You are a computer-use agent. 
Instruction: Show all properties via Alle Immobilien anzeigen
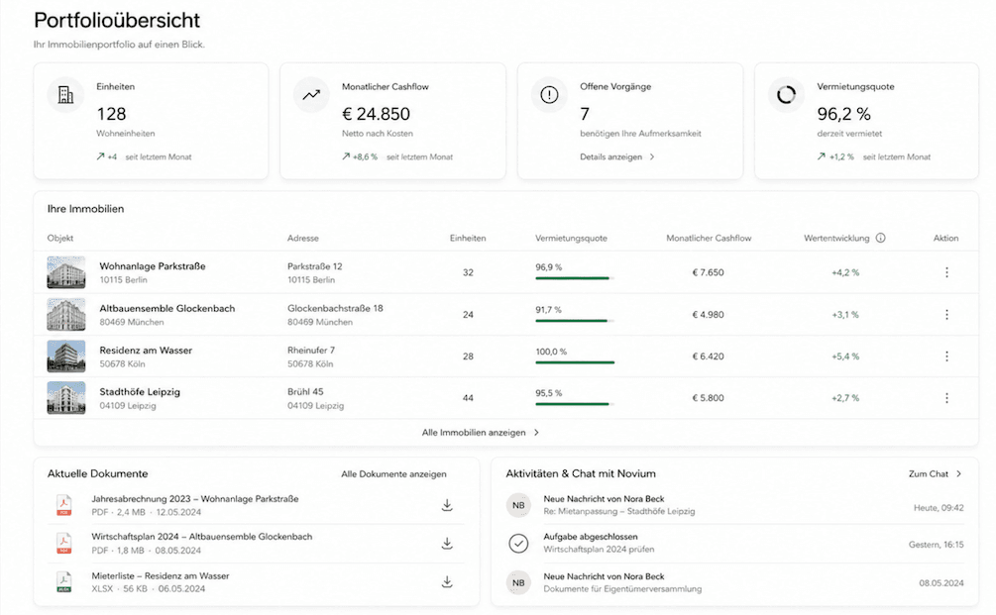point(474,432)
